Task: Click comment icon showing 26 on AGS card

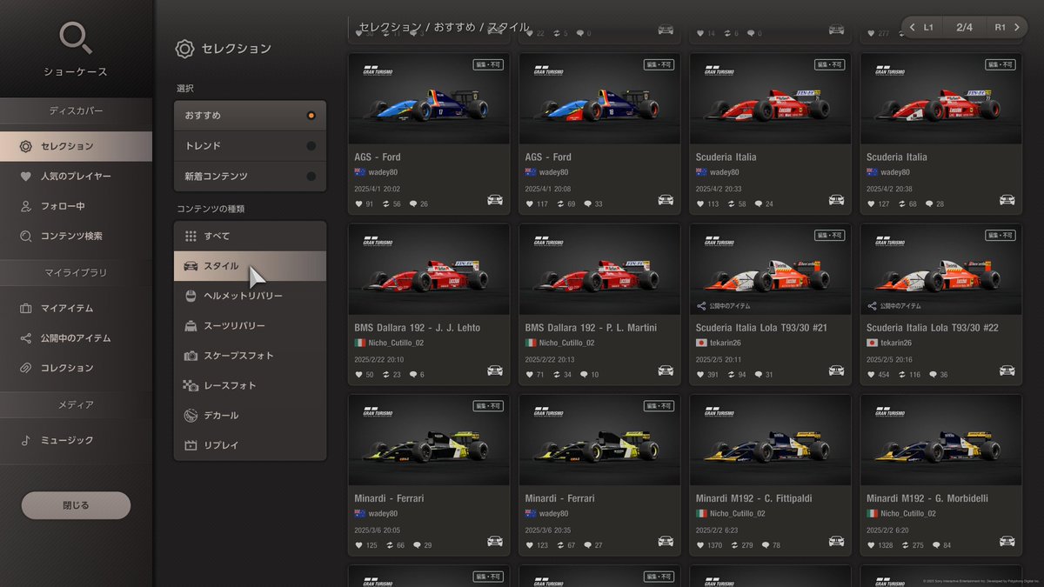Action: click(413, 204)
